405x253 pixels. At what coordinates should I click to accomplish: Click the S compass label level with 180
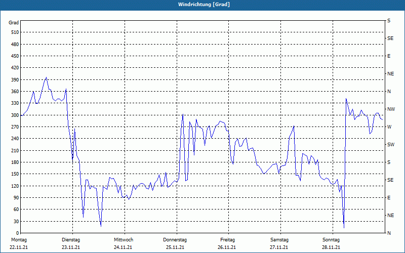[x=389, y=162]
